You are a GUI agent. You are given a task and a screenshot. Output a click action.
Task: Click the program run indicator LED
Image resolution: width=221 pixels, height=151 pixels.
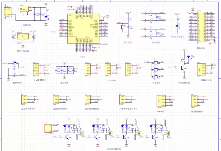178,26
